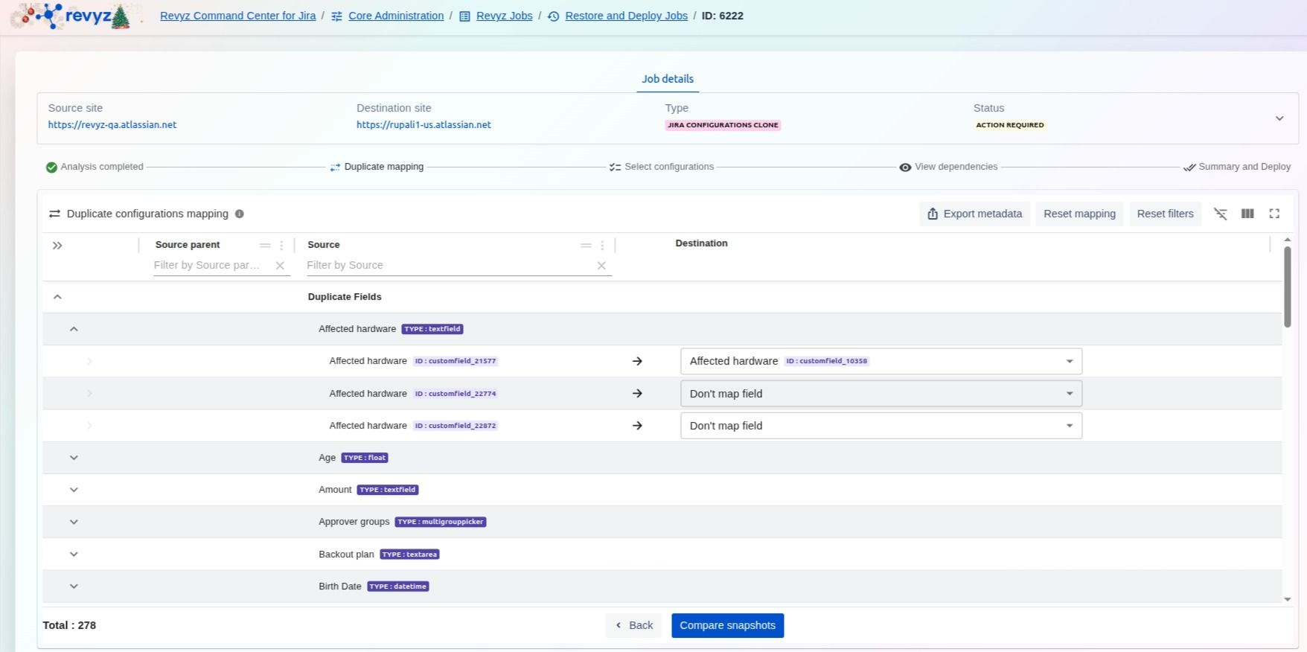The height and width of the screenshot is (652, 1307).
Task: Collapse the Affected hardware group
Action: [x=74, y=329]
